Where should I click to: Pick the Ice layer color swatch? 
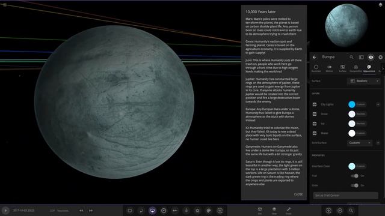(x=352, y=124)
